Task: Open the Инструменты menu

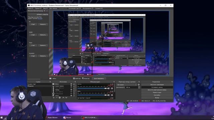Action: click(88, 8)
